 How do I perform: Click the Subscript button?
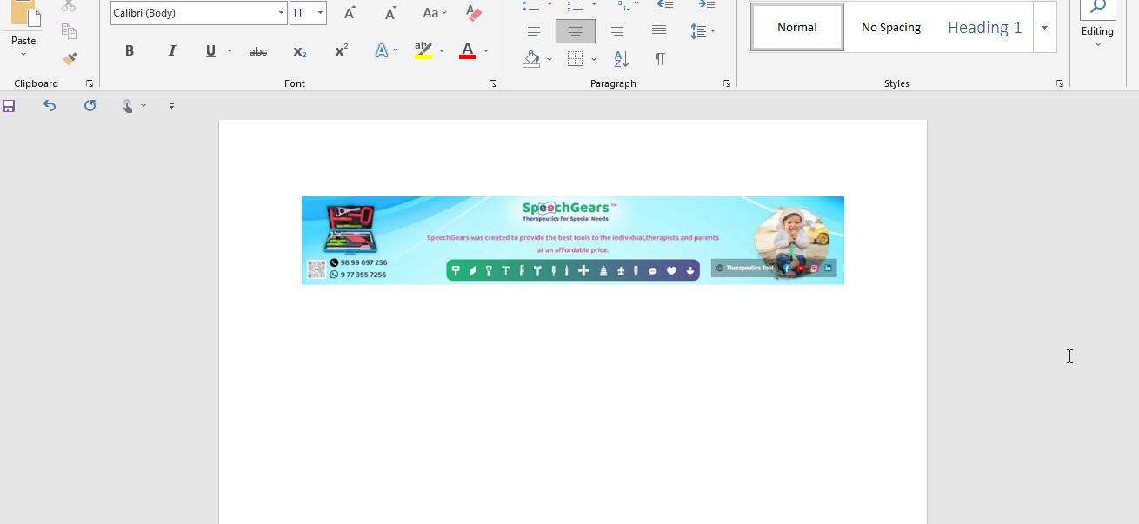299,51
